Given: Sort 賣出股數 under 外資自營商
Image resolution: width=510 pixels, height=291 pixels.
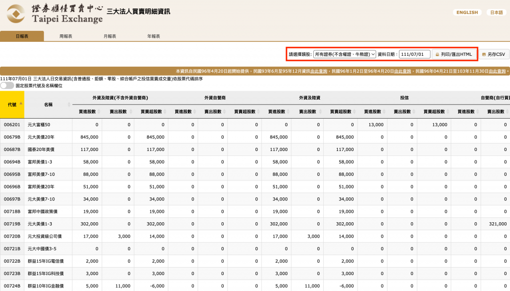Looking at the screenshot, I should coord(225,112).
